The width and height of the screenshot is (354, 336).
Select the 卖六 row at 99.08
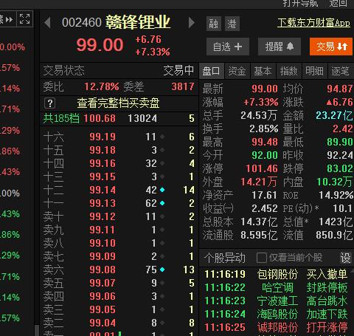click(119, 270)
